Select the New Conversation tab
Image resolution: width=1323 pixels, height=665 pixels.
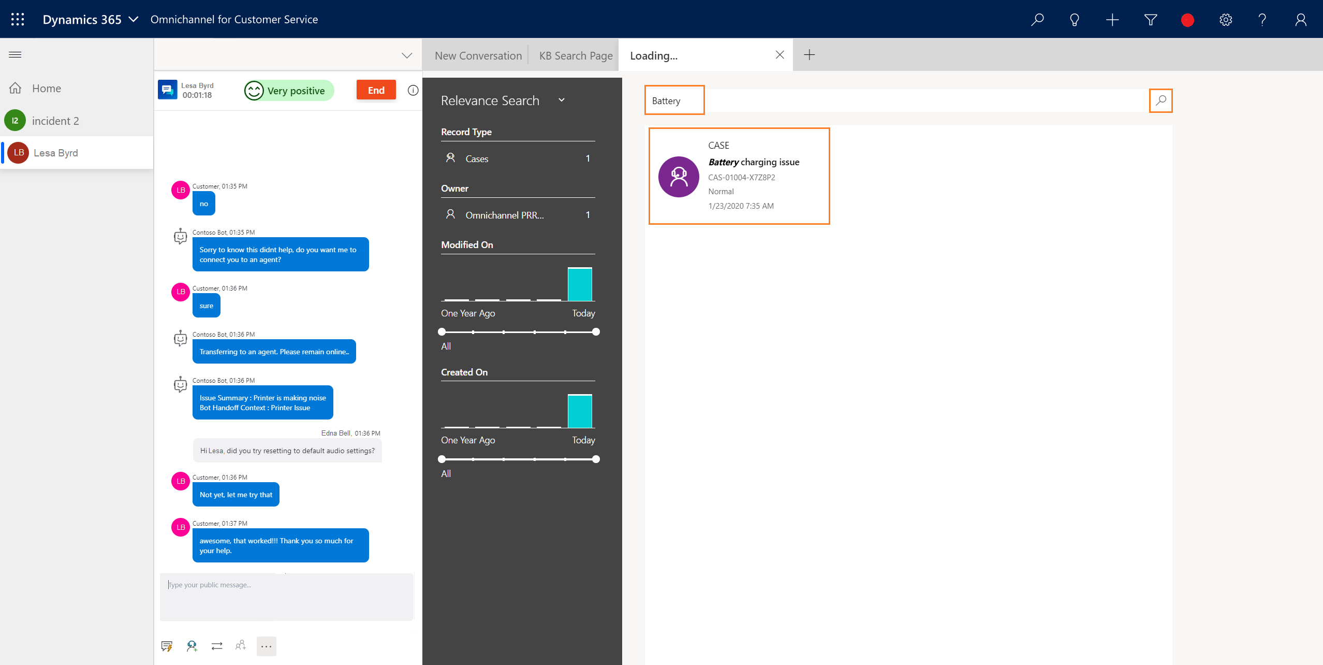tap(477, 55)
